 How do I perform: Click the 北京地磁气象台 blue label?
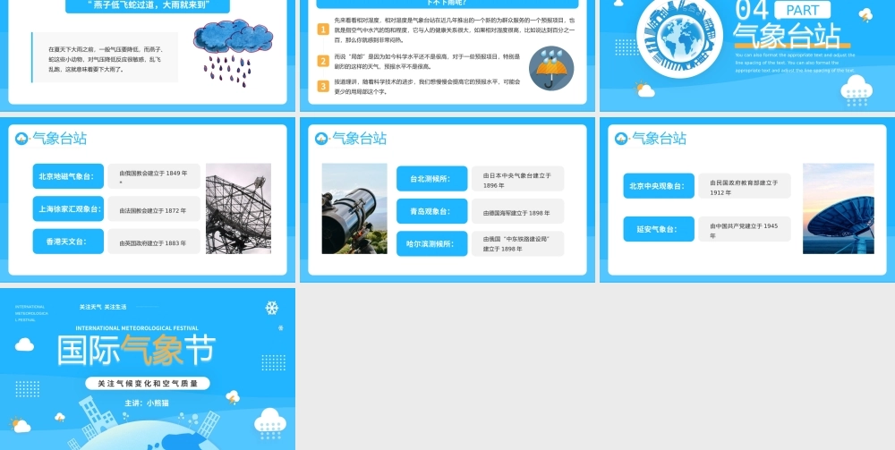[68, 176]
